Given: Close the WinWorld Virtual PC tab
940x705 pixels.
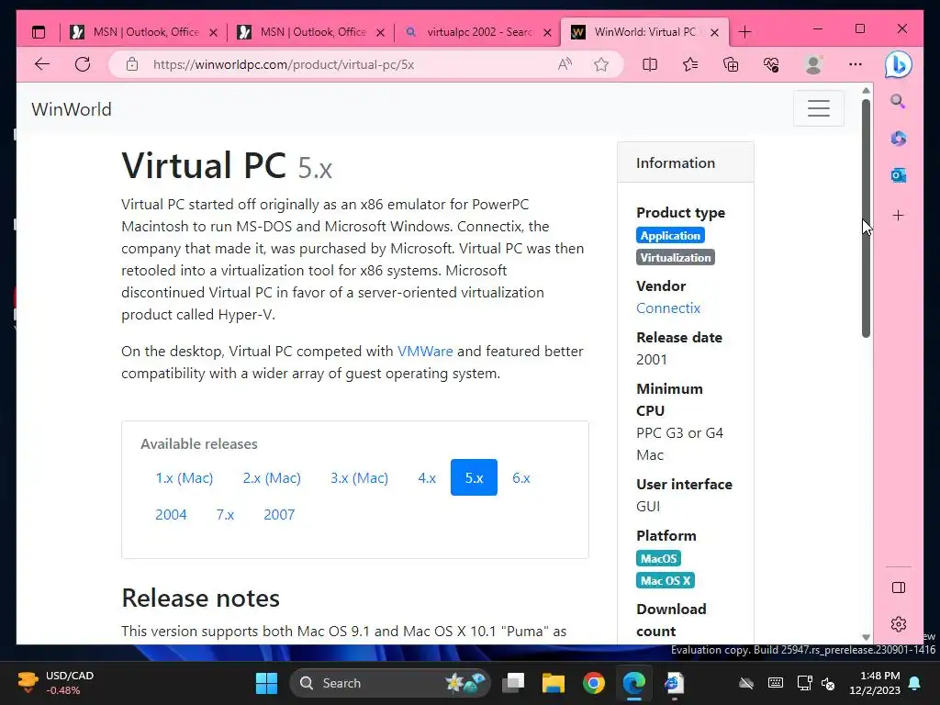Looking at the screenshot, I should point(714,32).
